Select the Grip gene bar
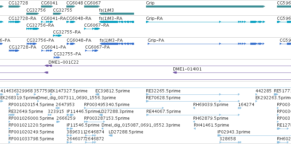 pyautogui.click(x=206, y=6)
